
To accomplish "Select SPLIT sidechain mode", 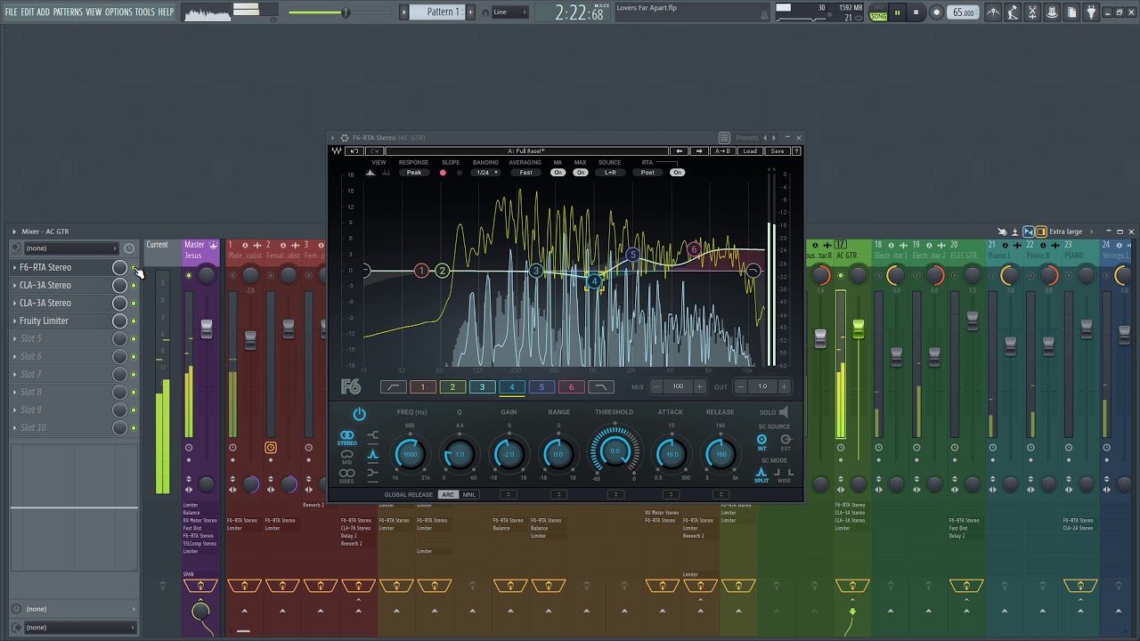I will 761,475.
